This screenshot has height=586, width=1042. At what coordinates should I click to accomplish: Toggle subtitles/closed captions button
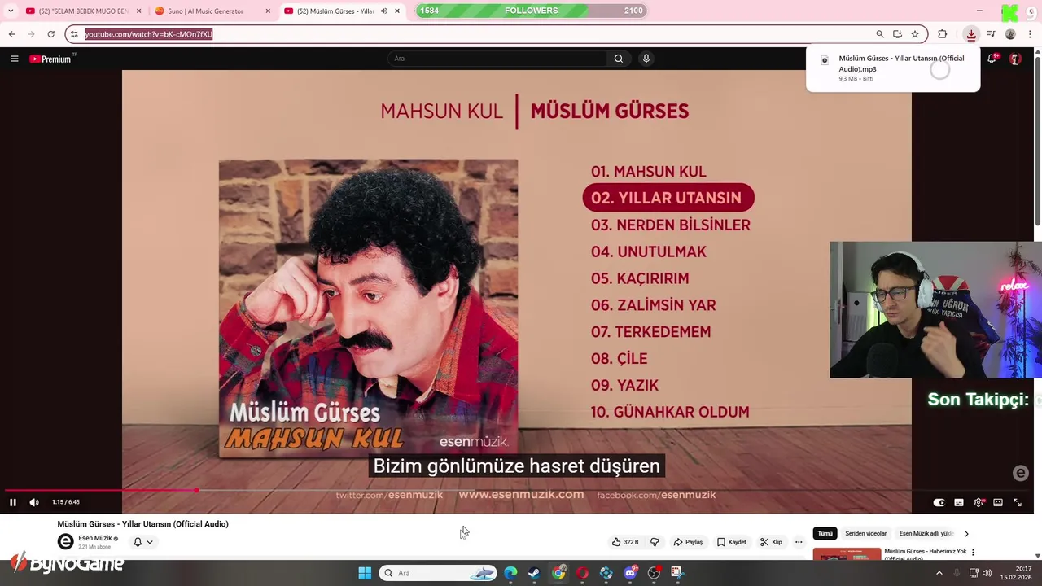tap(959, 502)
